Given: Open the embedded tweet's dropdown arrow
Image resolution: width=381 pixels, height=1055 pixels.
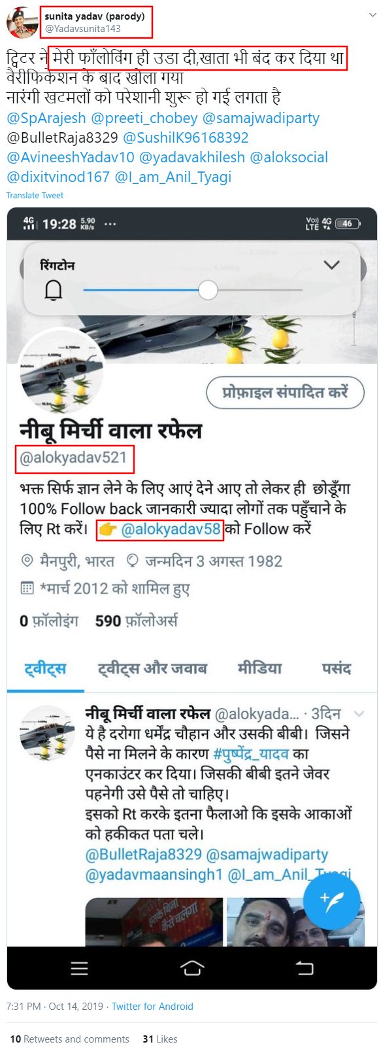Looking at the screenshot, I should pyautogui.click(x=359, y=714).
